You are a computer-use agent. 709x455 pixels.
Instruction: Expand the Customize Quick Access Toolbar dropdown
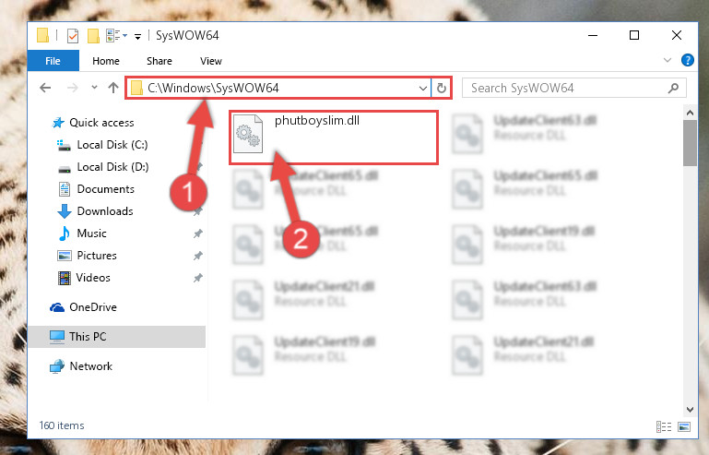(x=137, y=37)
